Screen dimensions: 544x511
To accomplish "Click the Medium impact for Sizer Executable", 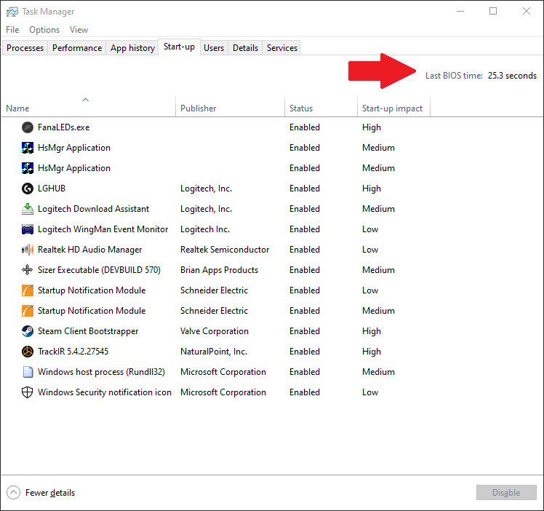I will pos(378,270).
